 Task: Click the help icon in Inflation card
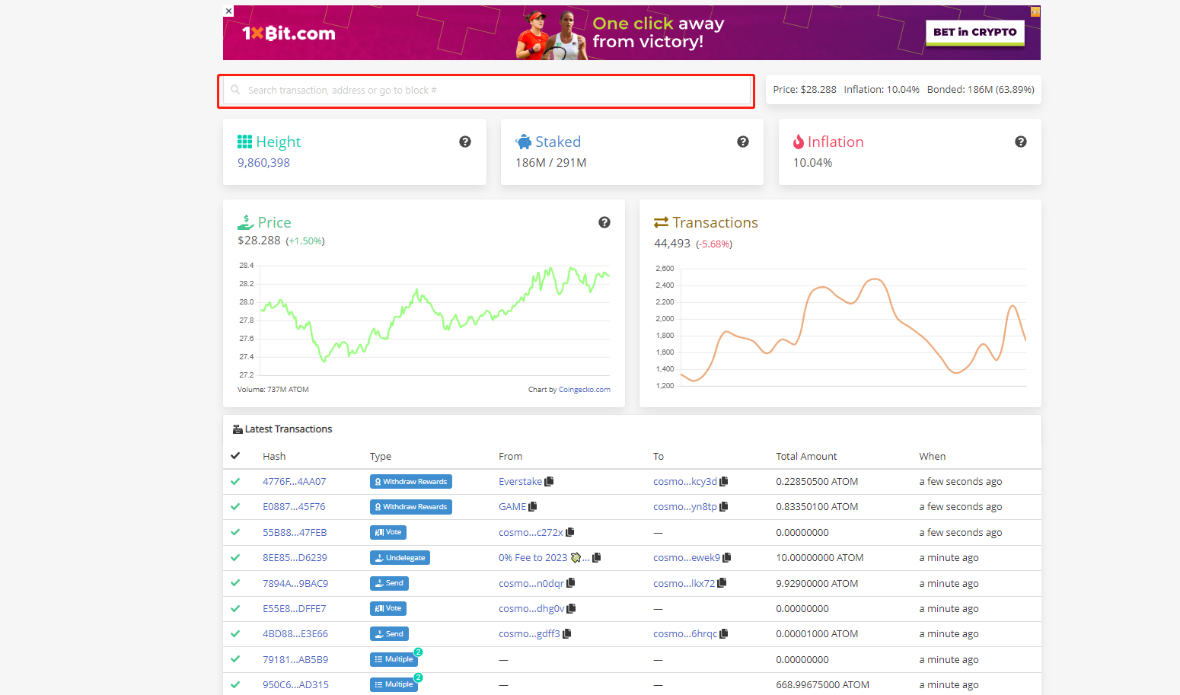[x=1021, y=142]
